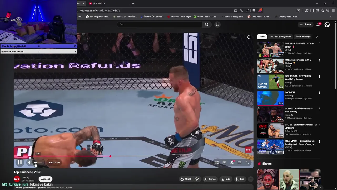
Task: Open the Brave Wallet icon
Action: click(x=317, y=11)
